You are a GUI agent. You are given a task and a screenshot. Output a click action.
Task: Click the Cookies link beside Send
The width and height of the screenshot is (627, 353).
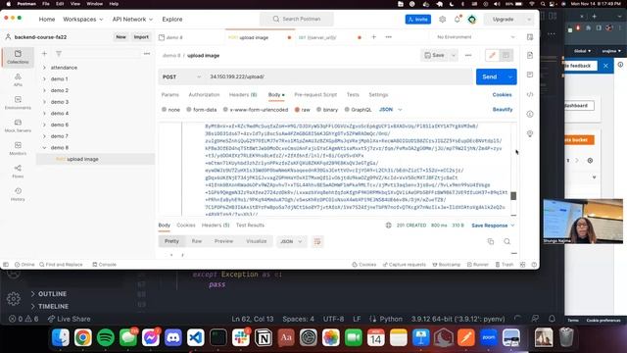tap(502, 95)
